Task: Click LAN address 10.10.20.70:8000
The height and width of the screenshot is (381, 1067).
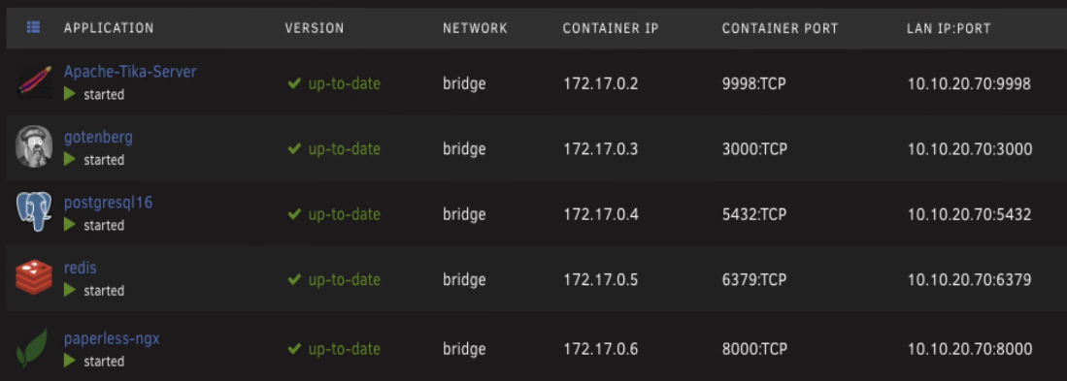Action: [x=970, y=350]
